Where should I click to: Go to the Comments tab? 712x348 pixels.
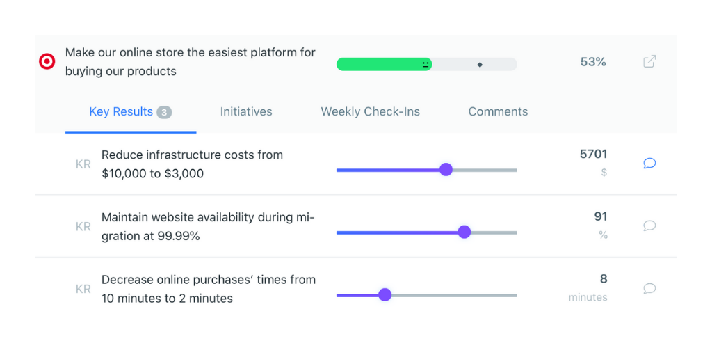coord(498,112)
